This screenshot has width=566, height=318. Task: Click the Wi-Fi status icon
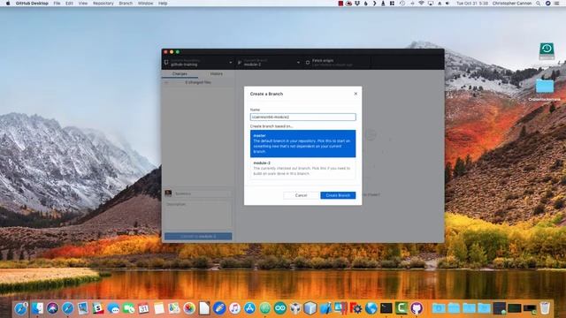tap(421, 4)
